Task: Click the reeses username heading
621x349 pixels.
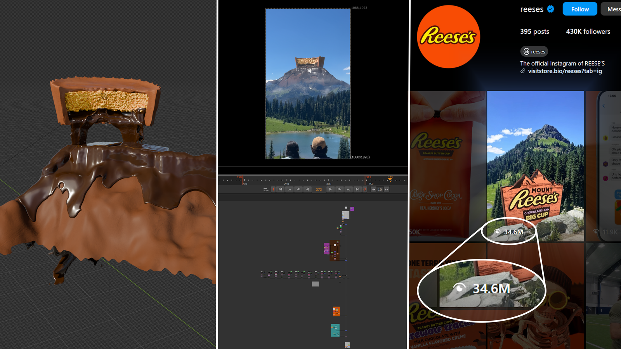Action: 532,9
